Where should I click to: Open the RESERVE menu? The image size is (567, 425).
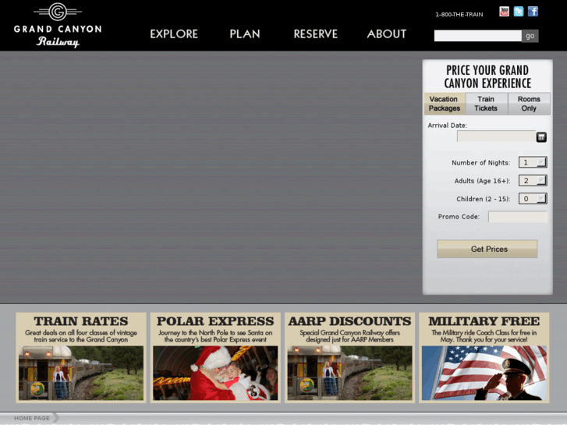(315, 34)
